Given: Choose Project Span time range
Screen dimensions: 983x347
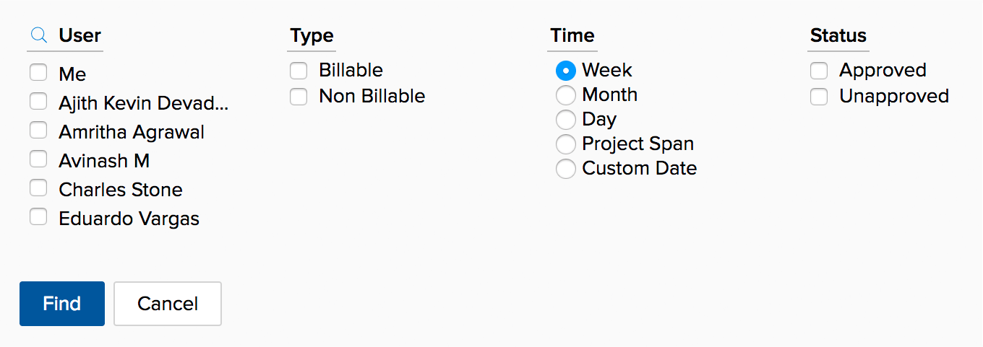Looking at the screenshot, I should tap(566, 144).
